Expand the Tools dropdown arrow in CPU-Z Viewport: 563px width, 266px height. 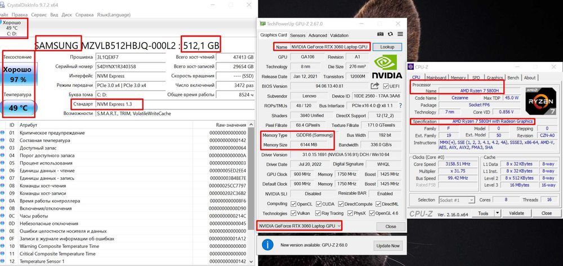point(497,213)
